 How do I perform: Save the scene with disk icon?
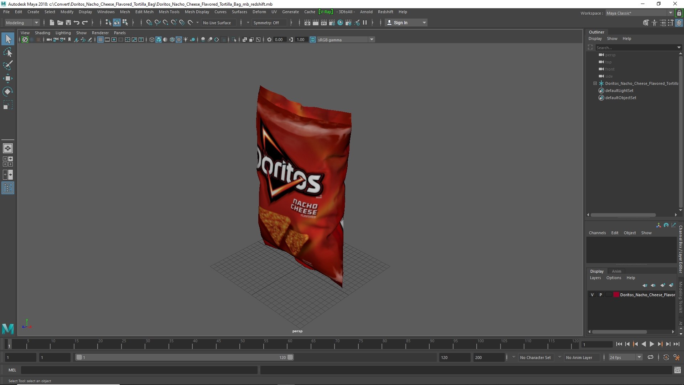point(68,22)
